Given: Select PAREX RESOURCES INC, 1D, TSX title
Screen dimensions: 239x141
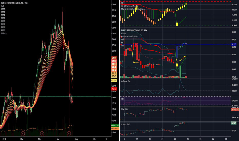Looking at the screenshot, I should click(x=14, y=3).
